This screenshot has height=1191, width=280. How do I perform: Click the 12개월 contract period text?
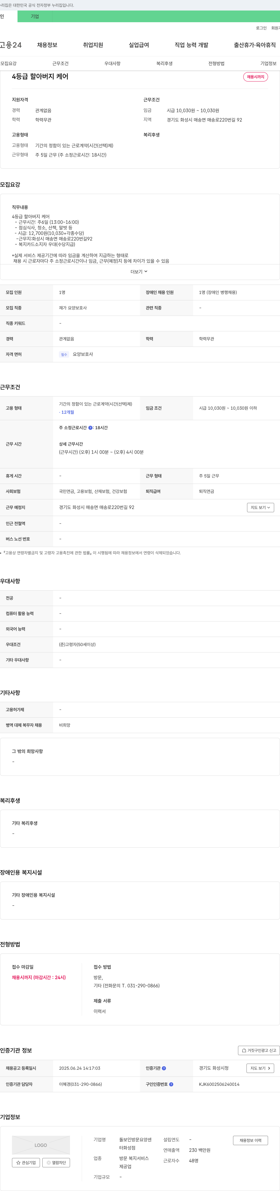(x=67, y=412)
